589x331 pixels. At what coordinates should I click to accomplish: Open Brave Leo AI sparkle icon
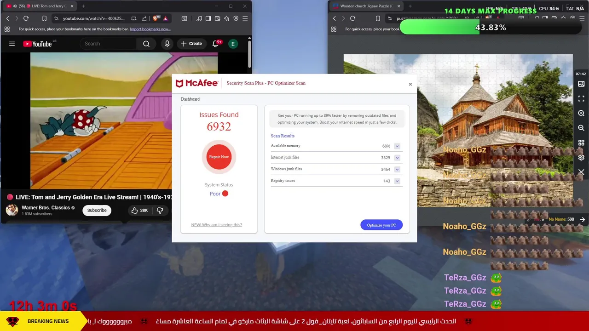point(226,18)
